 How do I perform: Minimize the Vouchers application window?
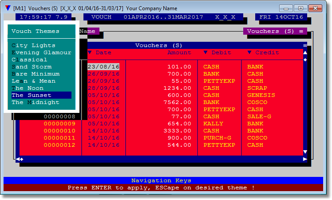(x=286, y=8)
